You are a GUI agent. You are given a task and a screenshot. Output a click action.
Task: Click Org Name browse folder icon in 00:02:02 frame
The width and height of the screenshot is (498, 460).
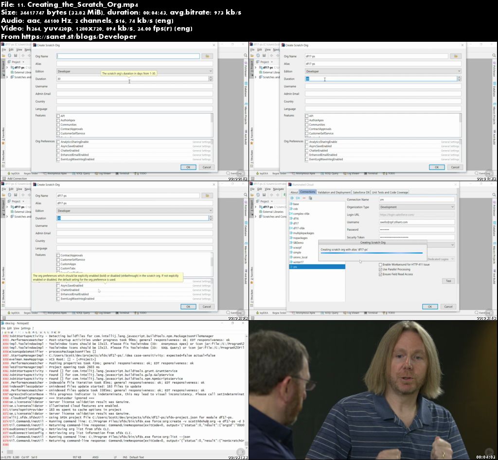click(x=207, y=195)
